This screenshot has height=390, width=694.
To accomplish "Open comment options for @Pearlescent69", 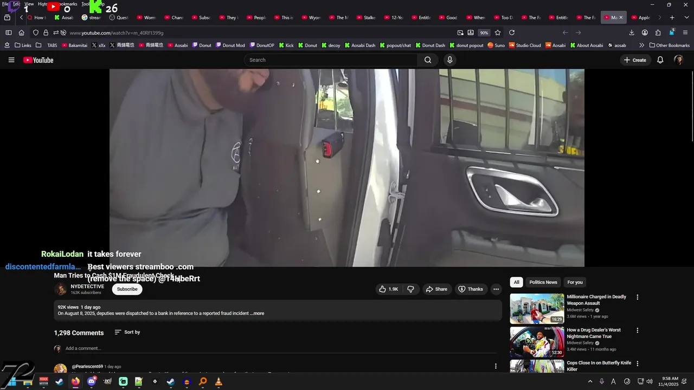I will click(x=496, y=366).
